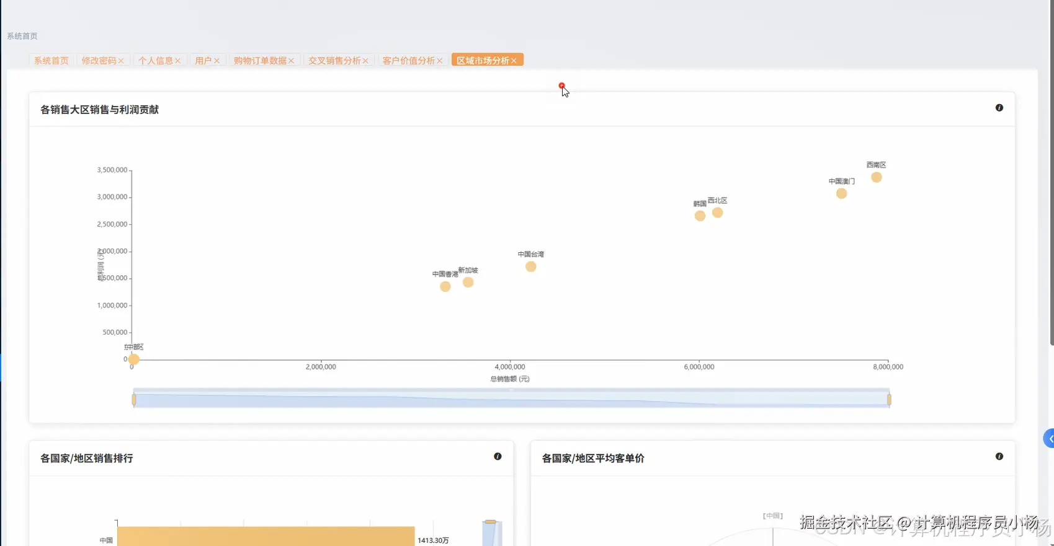Click the left handle of scatter zoom slider

[x=134, y=400]
